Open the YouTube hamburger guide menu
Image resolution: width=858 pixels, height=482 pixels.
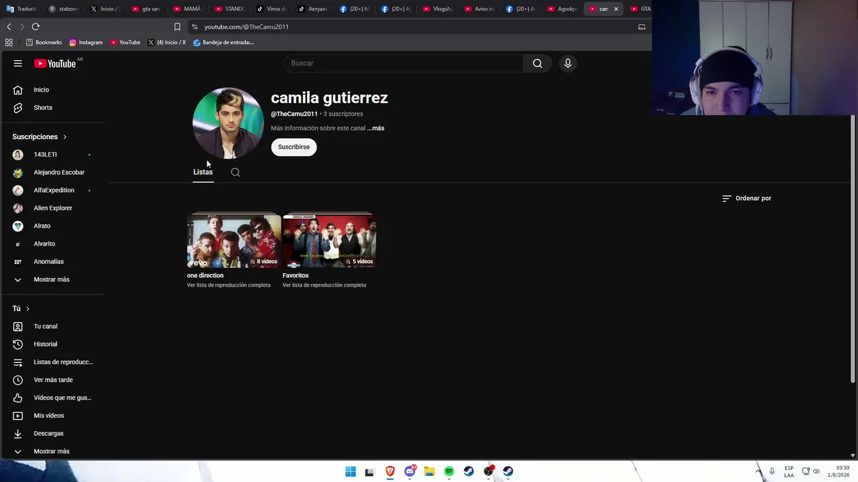[18, 64]
